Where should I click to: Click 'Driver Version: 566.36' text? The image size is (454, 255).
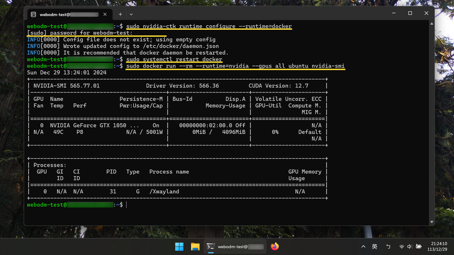(183, 86)
